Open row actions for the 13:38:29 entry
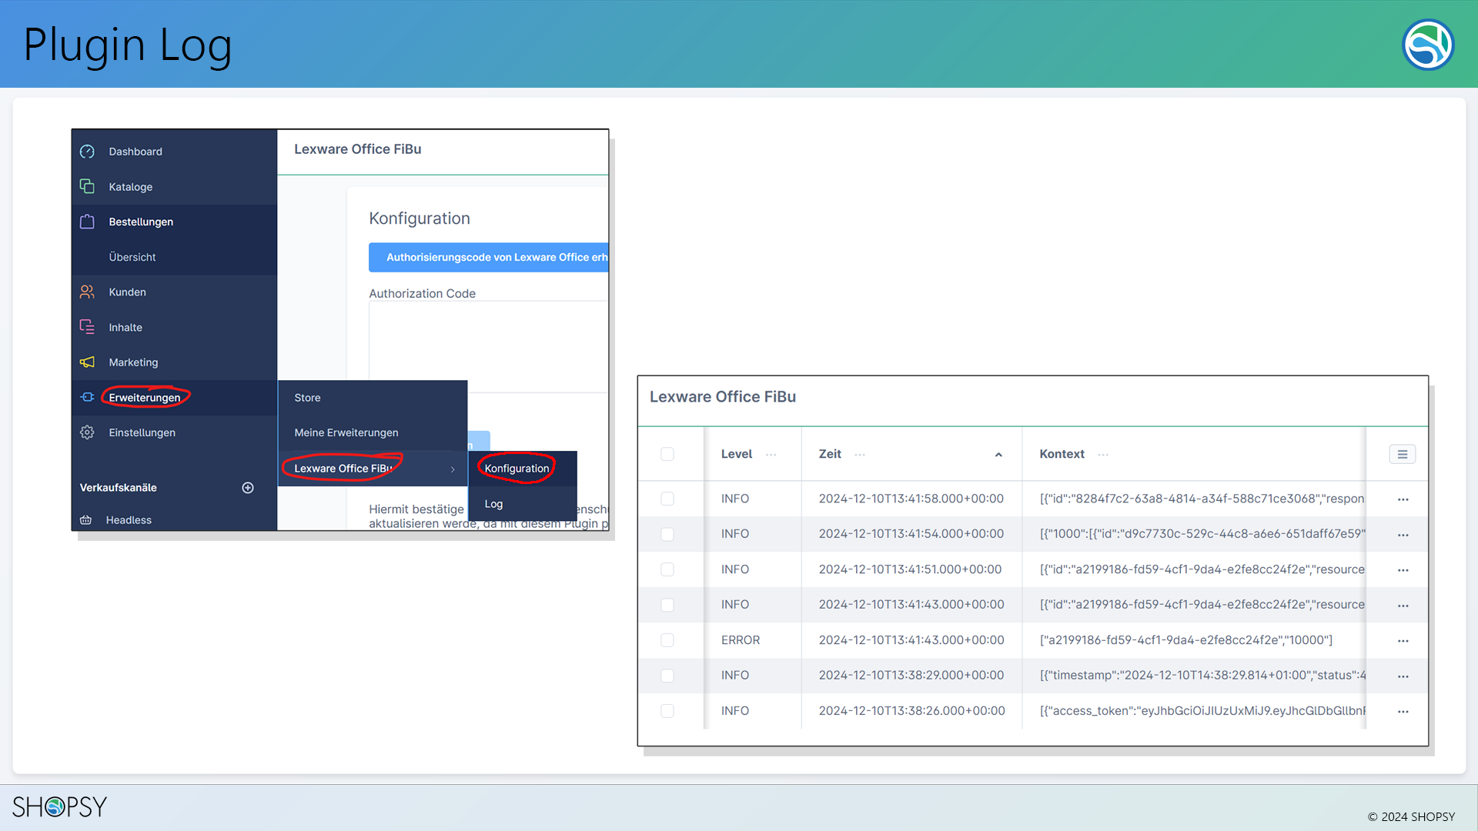 1403,676
